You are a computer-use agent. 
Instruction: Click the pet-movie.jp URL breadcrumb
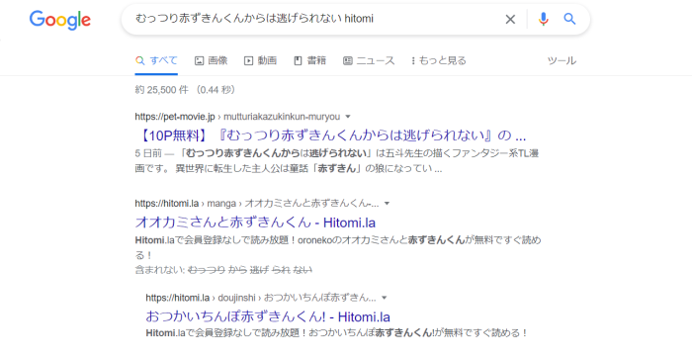click(x=237, y=117)
